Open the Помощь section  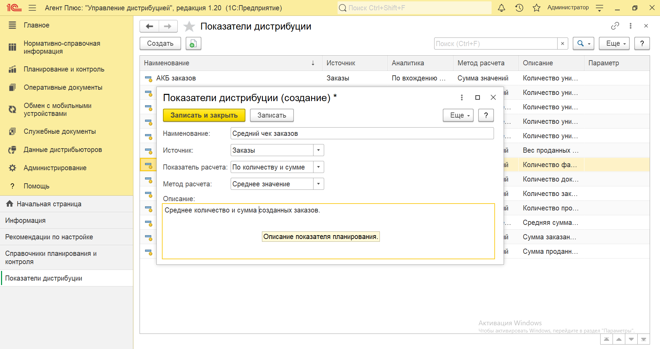[66, 186]
